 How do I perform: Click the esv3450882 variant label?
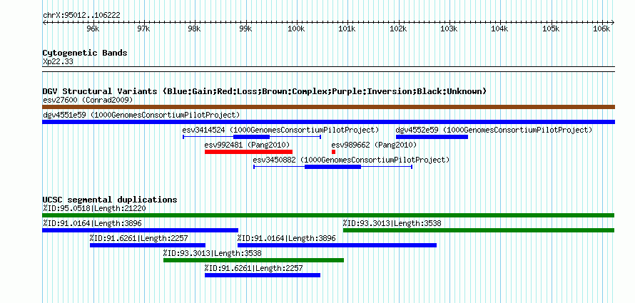coord(351,160)
